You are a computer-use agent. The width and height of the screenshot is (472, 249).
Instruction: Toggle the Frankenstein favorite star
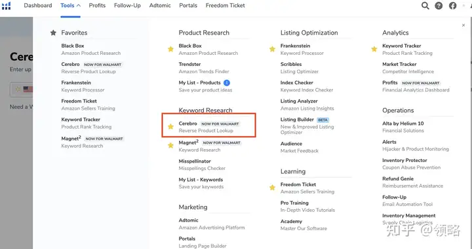[273, 49]
